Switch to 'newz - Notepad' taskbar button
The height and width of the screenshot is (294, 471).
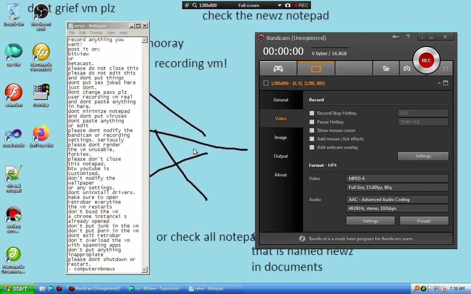point(213,288)
